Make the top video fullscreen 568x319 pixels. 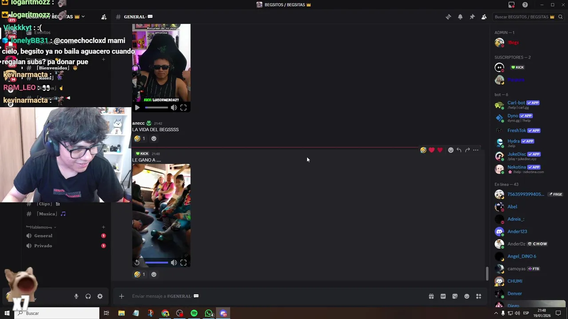[x=183, y=108]
